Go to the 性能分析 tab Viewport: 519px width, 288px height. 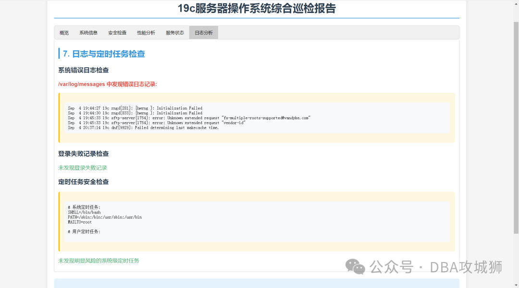click(x=146, y=33)
